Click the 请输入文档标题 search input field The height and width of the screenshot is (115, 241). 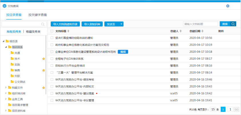point(200,24)
